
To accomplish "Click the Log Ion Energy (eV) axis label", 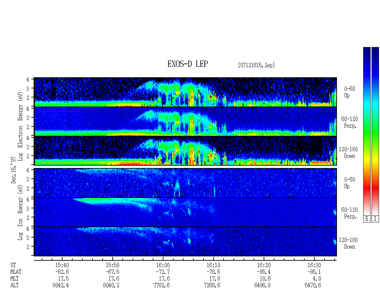I will click(x=21, y=213).
